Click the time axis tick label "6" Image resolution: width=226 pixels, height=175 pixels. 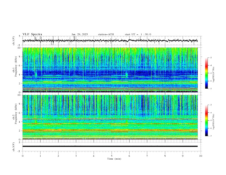coord(130,156)
